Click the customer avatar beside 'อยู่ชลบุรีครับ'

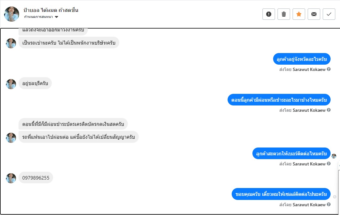point(11,84)
